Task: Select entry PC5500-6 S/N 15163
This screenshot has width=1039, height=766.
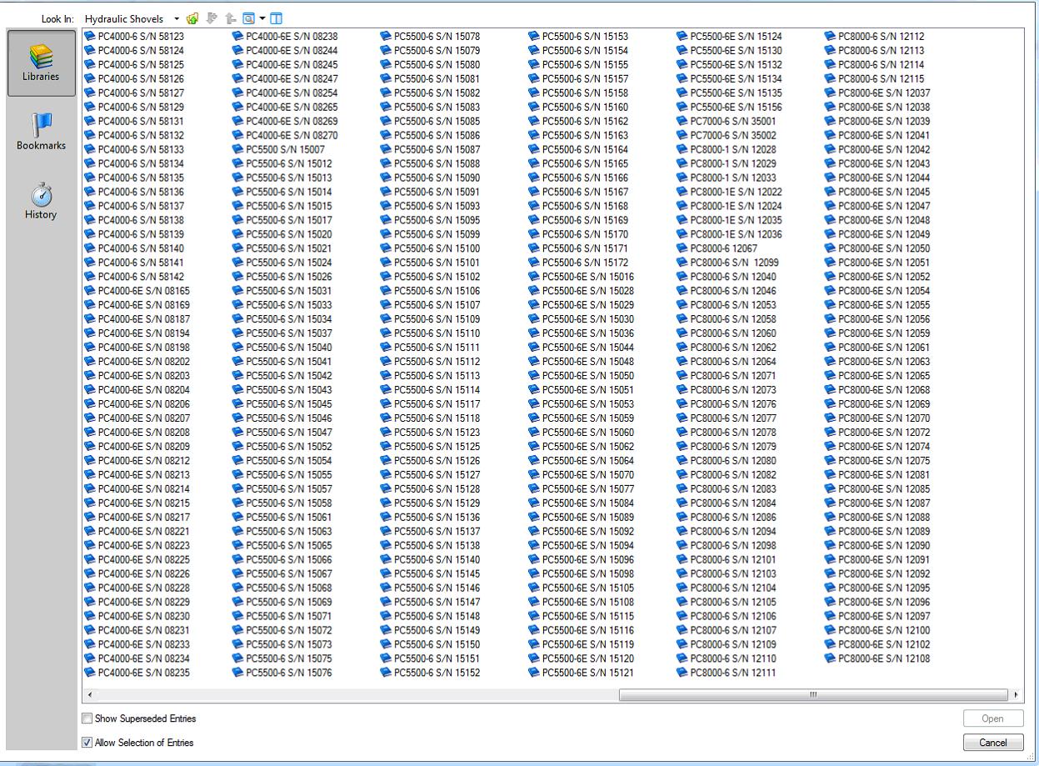Action: click(585, 136)
